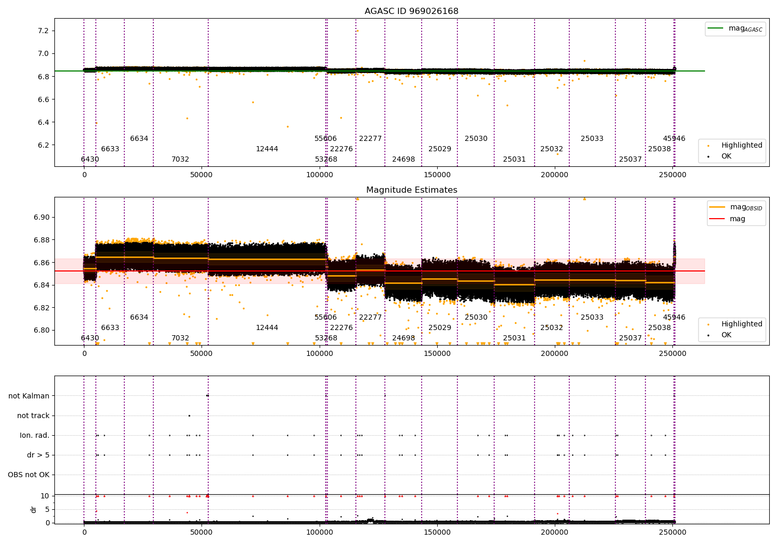Click label 25033 in Magnitude Estimates plot
Image resolution: width=777 pixels, height=544 pixels.
click(592, 317)
